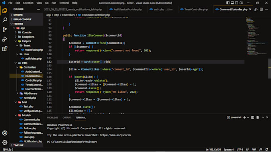Split the terminal panel
Image resolution: width=271 pixels, height=152 pixels.
(x=253, y=117)
